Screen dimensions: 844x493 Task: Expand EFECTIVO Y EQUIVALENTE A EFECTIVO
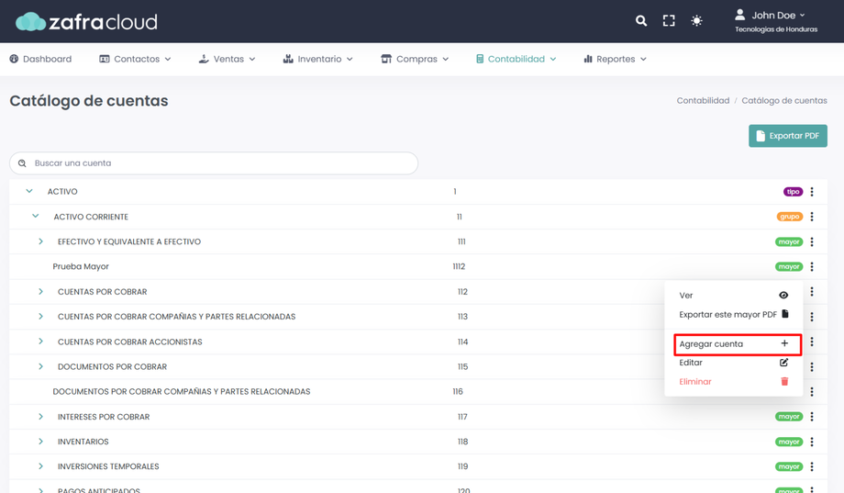(41, 241)
